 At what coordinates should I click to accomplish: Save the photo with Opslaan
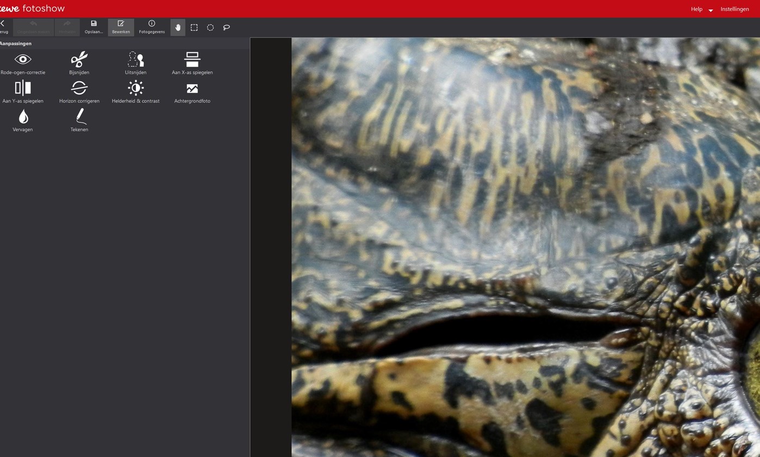(94, 27)
